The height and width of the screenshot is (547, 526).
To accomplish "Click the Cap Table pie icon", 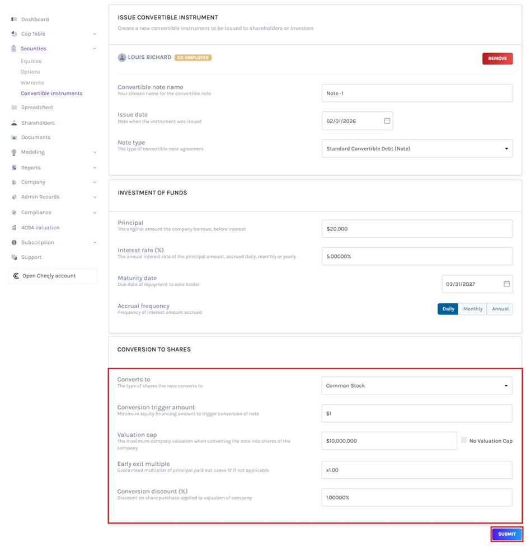I will pos(14,34).
